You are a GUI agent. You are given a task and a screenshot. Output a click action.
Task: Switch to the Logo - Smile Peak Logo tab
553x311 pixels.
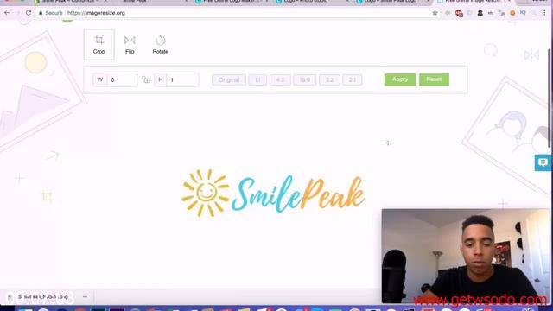(391, 2)
